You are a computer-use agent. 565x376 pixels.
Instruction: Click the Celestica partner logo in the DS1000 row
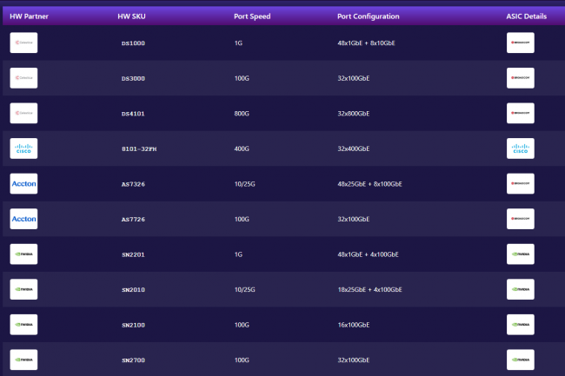[23, 43]
